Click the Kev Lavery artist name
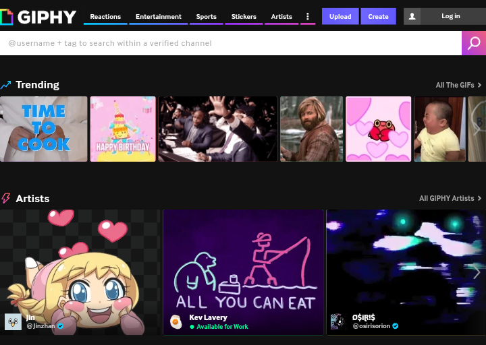Screen dimensions: 486x345 (209, 317)
